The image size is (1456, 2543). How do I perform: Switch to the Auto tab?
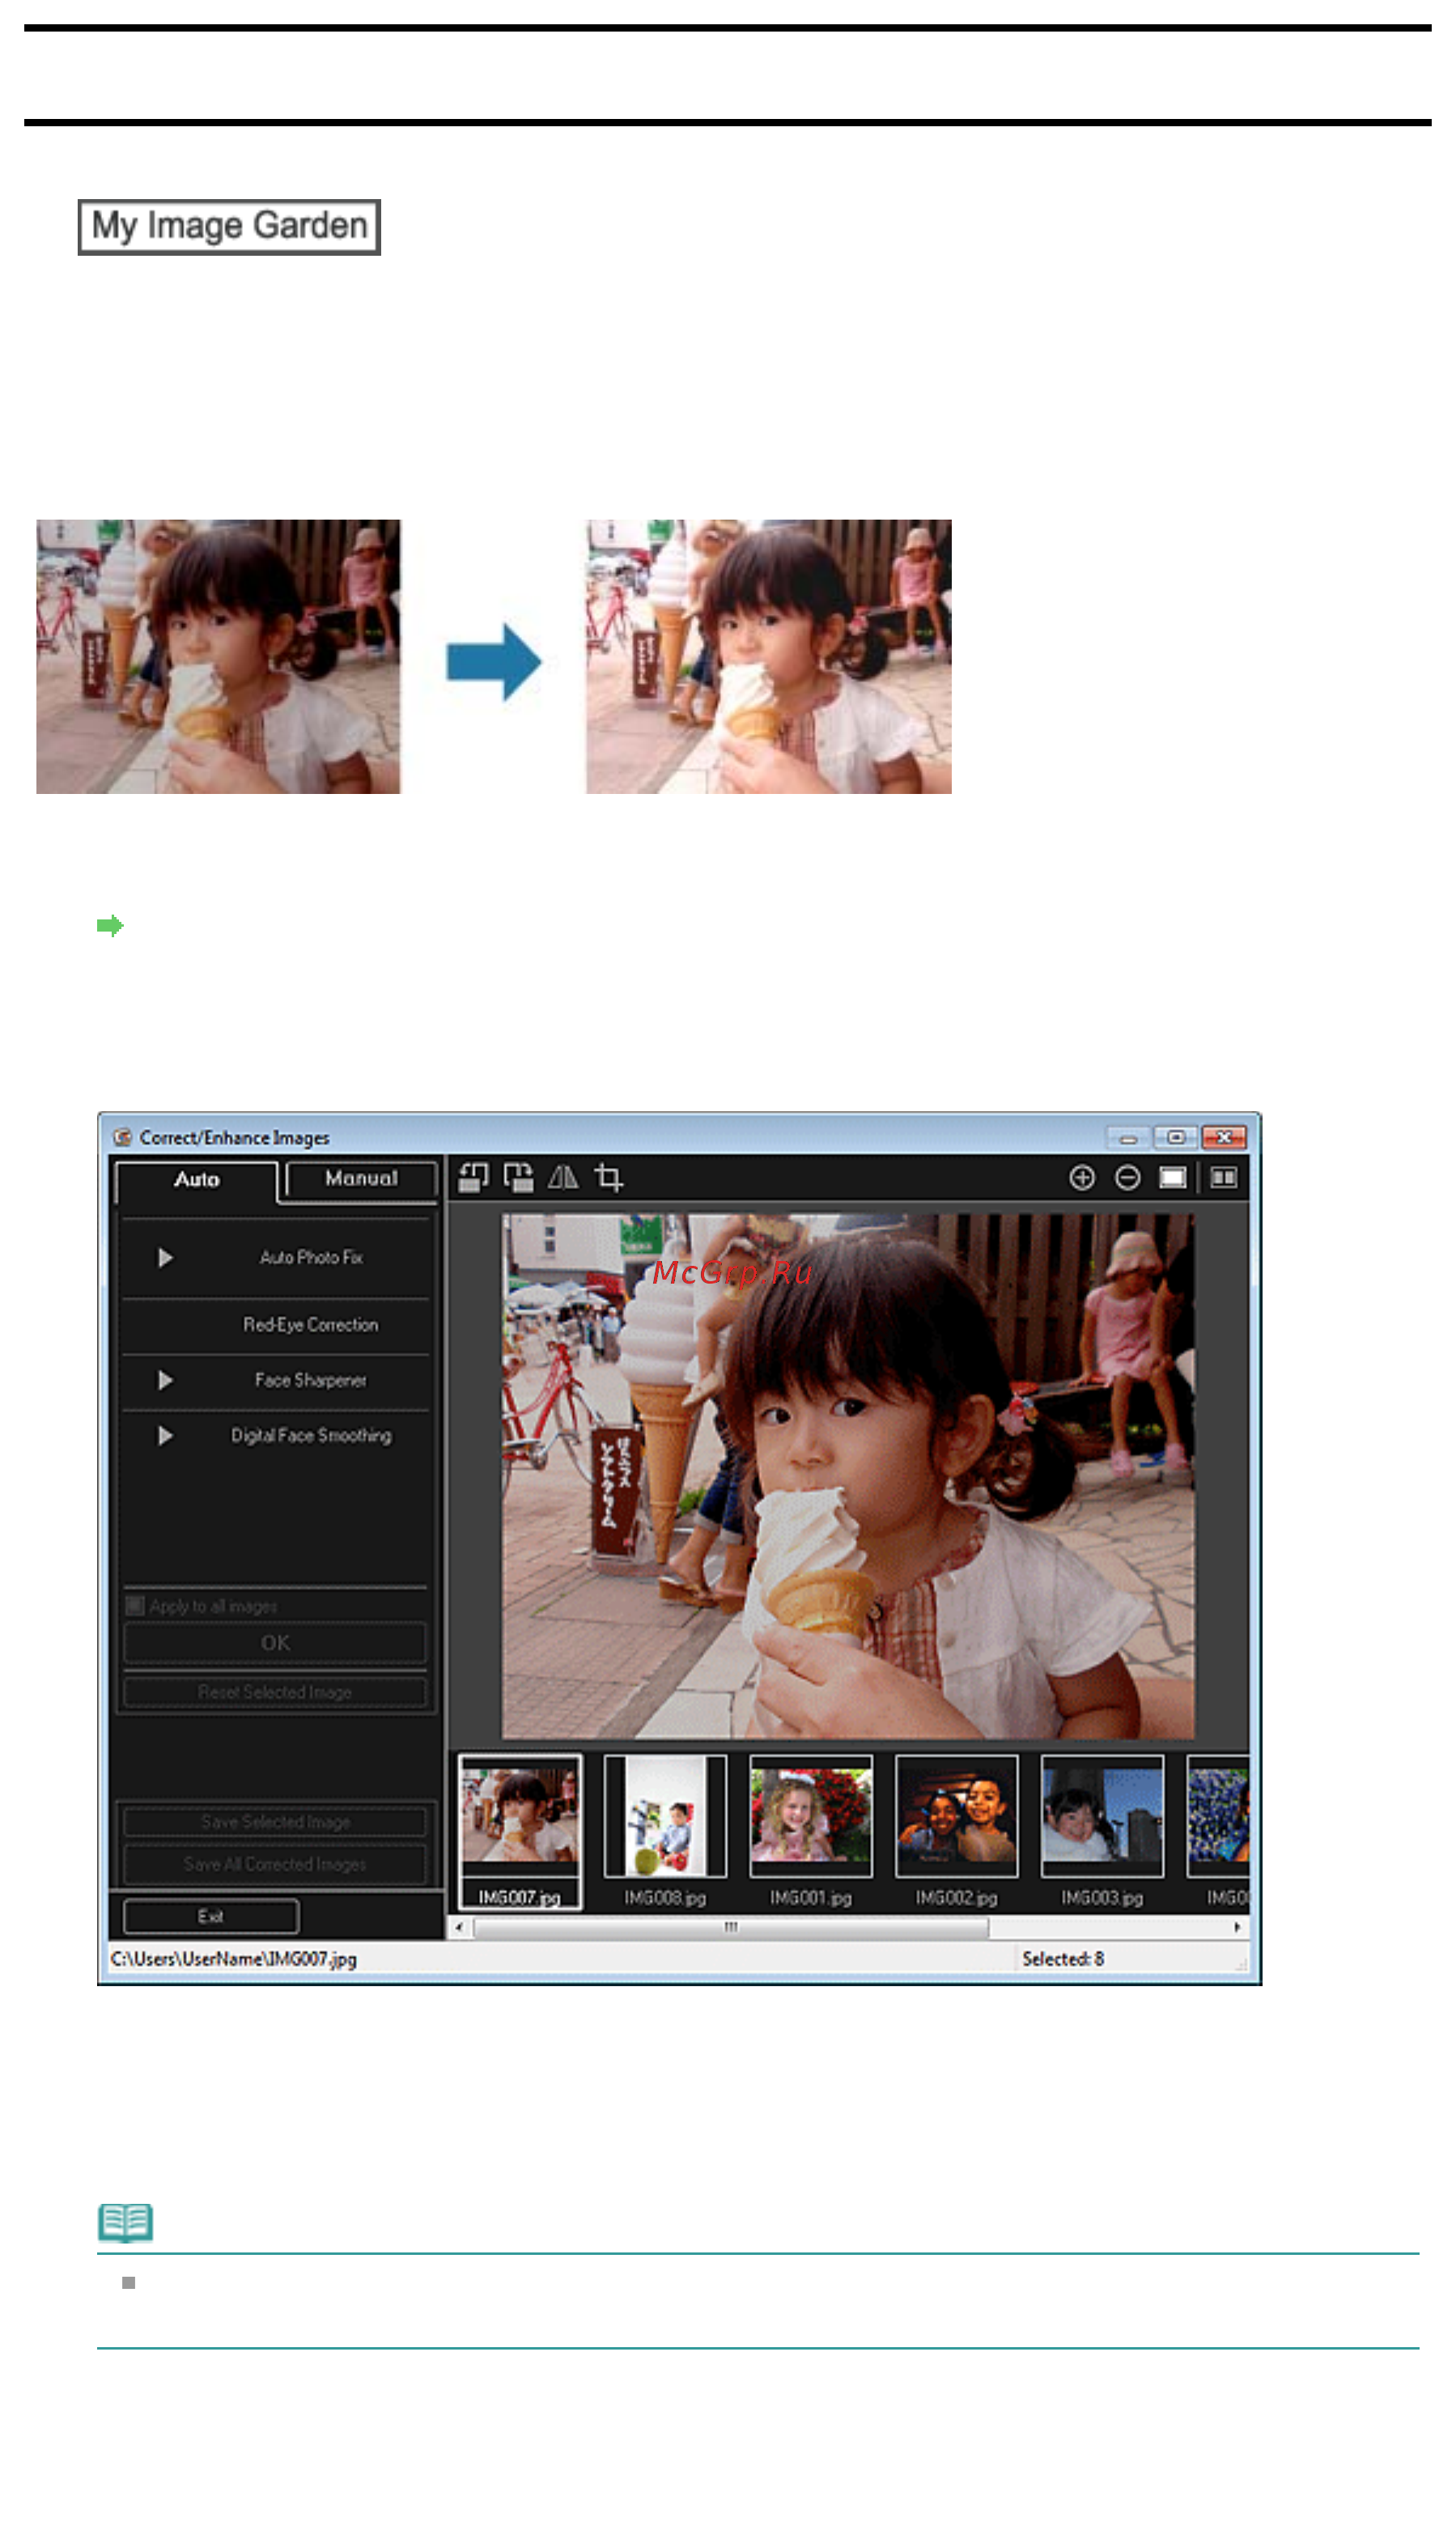(196, 1179)
